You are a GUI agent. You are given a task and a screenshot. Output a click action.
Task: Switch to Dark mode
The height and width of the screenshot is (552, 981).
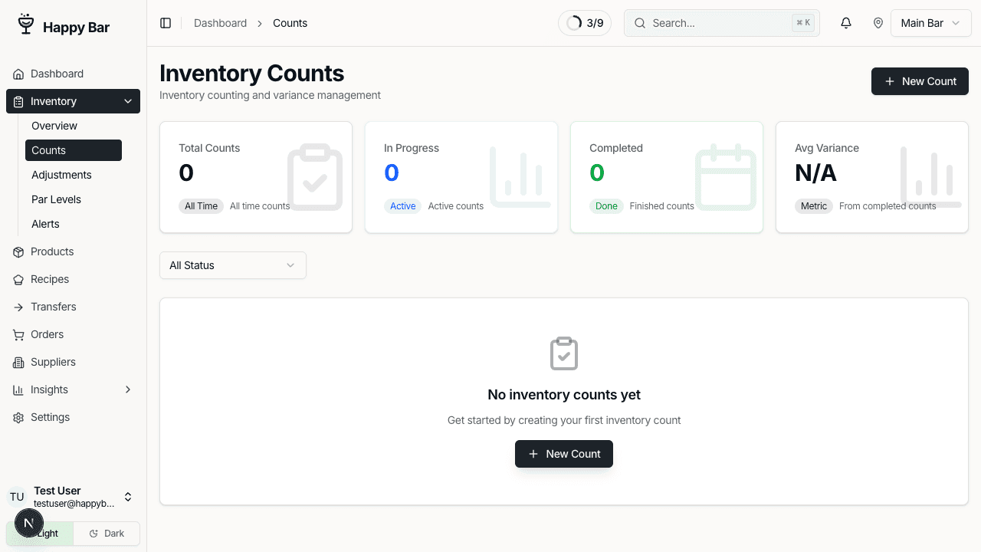pos(106,533)
